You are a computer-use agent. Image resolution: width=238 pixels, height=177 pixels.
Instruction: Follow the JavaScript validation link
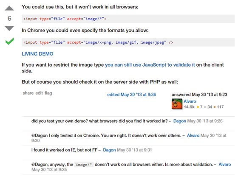(x=150, y=65)
